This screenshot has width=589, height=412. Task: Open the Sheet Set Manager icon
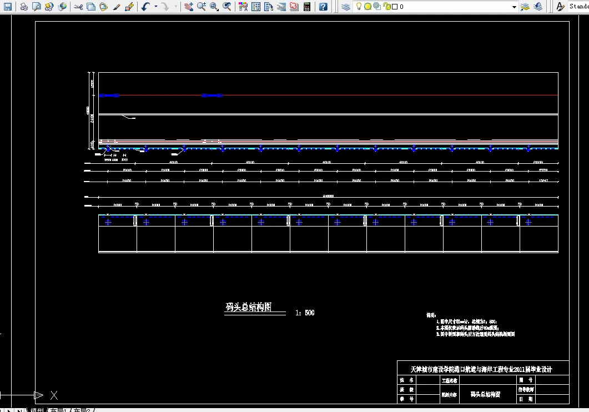[281, 6]
